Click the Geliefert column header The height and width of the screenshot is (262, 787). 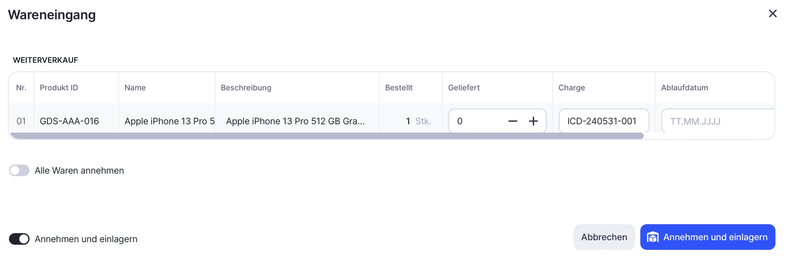point(464,88)
